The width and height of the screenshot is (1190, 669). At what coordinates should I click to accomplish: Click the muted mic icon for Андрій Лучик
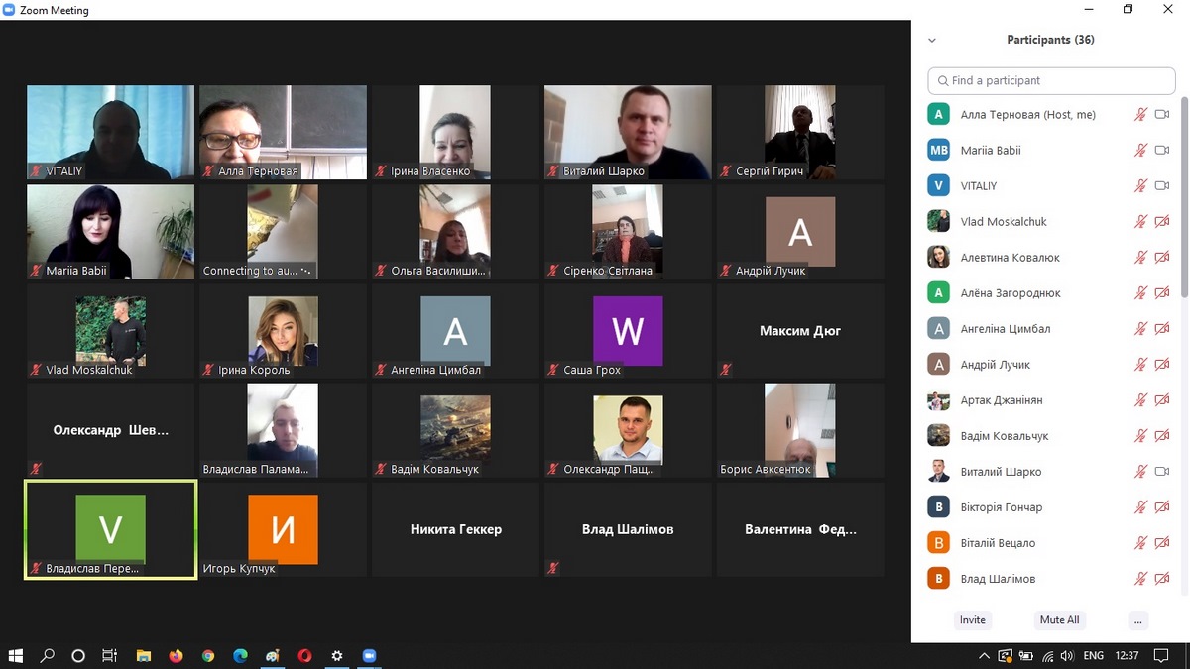pyautogui.click(x=1140, y=365)
